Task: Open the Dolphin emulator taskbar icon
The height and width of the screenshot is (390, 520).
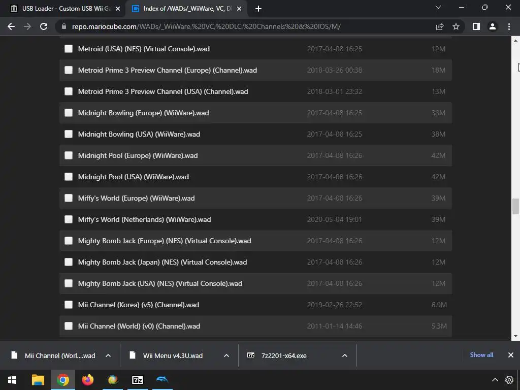Action: tap(162, 380)
